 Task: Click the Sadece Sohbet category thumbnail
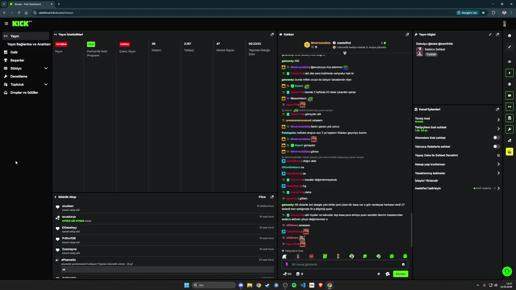point(420,52)
